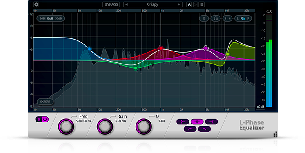Viewport: 305px width, 153px height.
Task: Click the X reset button
Action: click(204, 18)
